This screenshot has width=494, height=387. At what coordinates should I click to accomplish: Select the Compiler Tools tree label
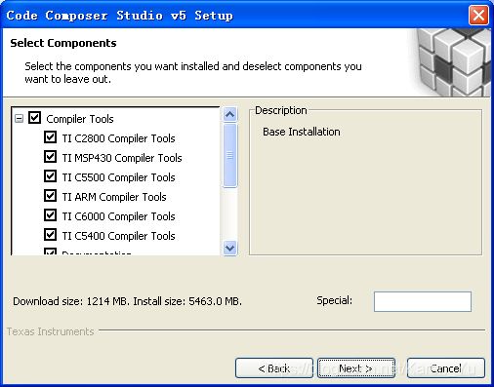coord(80,119)
